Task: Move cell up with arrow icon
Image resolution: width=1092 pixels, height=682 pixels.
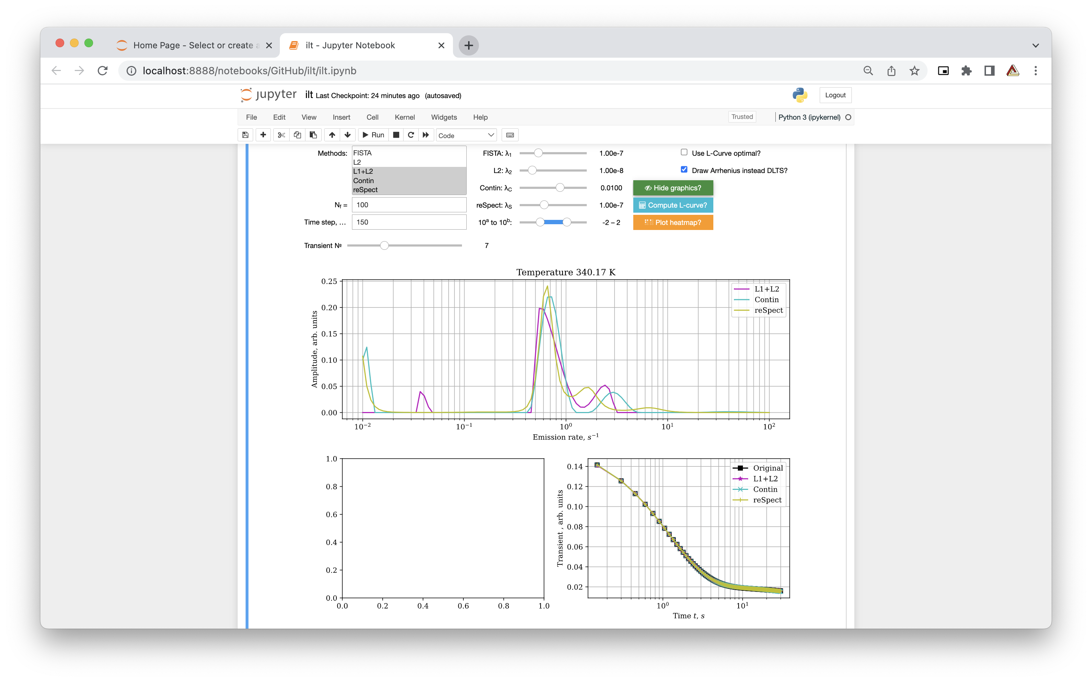Action: [332, 135]
